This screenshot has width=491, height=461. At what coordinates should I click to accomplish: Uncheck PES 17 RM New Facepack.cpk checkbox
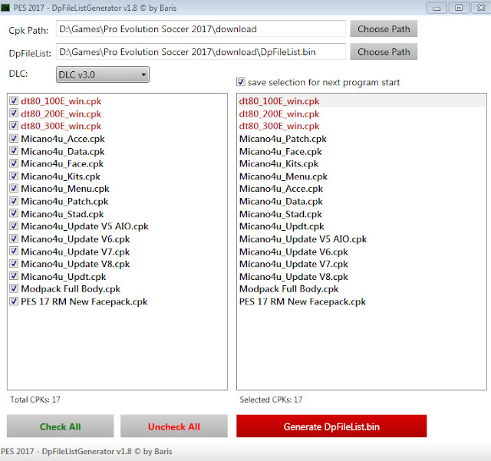pyautogui.click(x=14, y=301)
